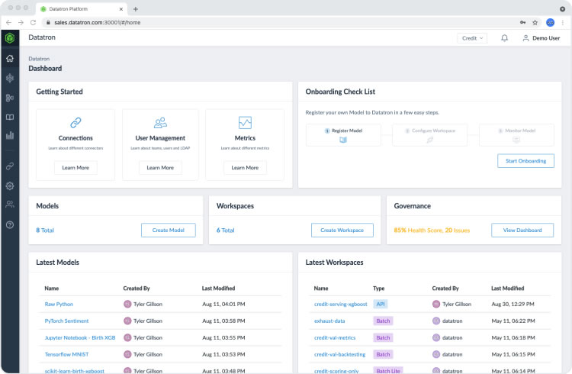Click the Create Model button

(x=169, y=230)
